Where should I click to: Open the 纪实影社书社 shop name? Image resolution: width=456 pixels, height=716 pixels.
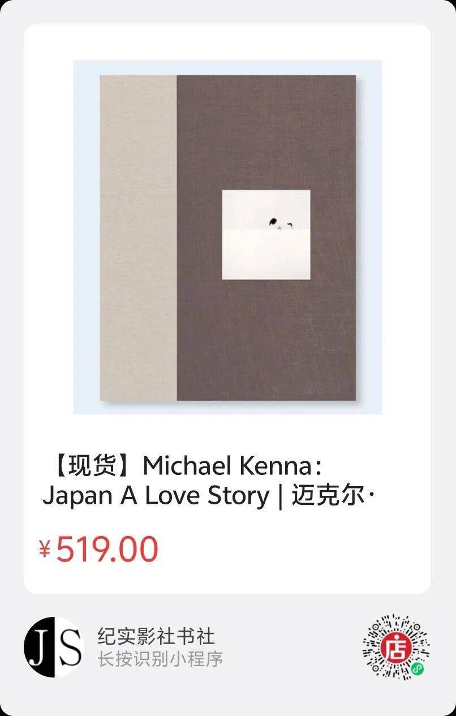pyautogui.click(x=156, y=636)
